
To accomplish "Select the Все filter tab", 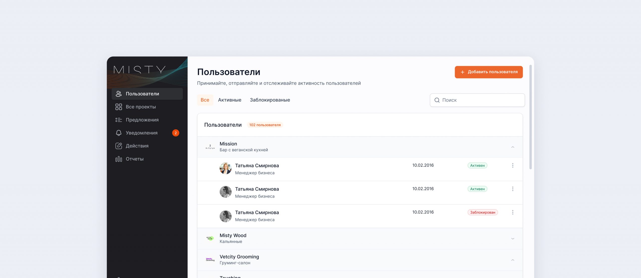I will 205,100.
